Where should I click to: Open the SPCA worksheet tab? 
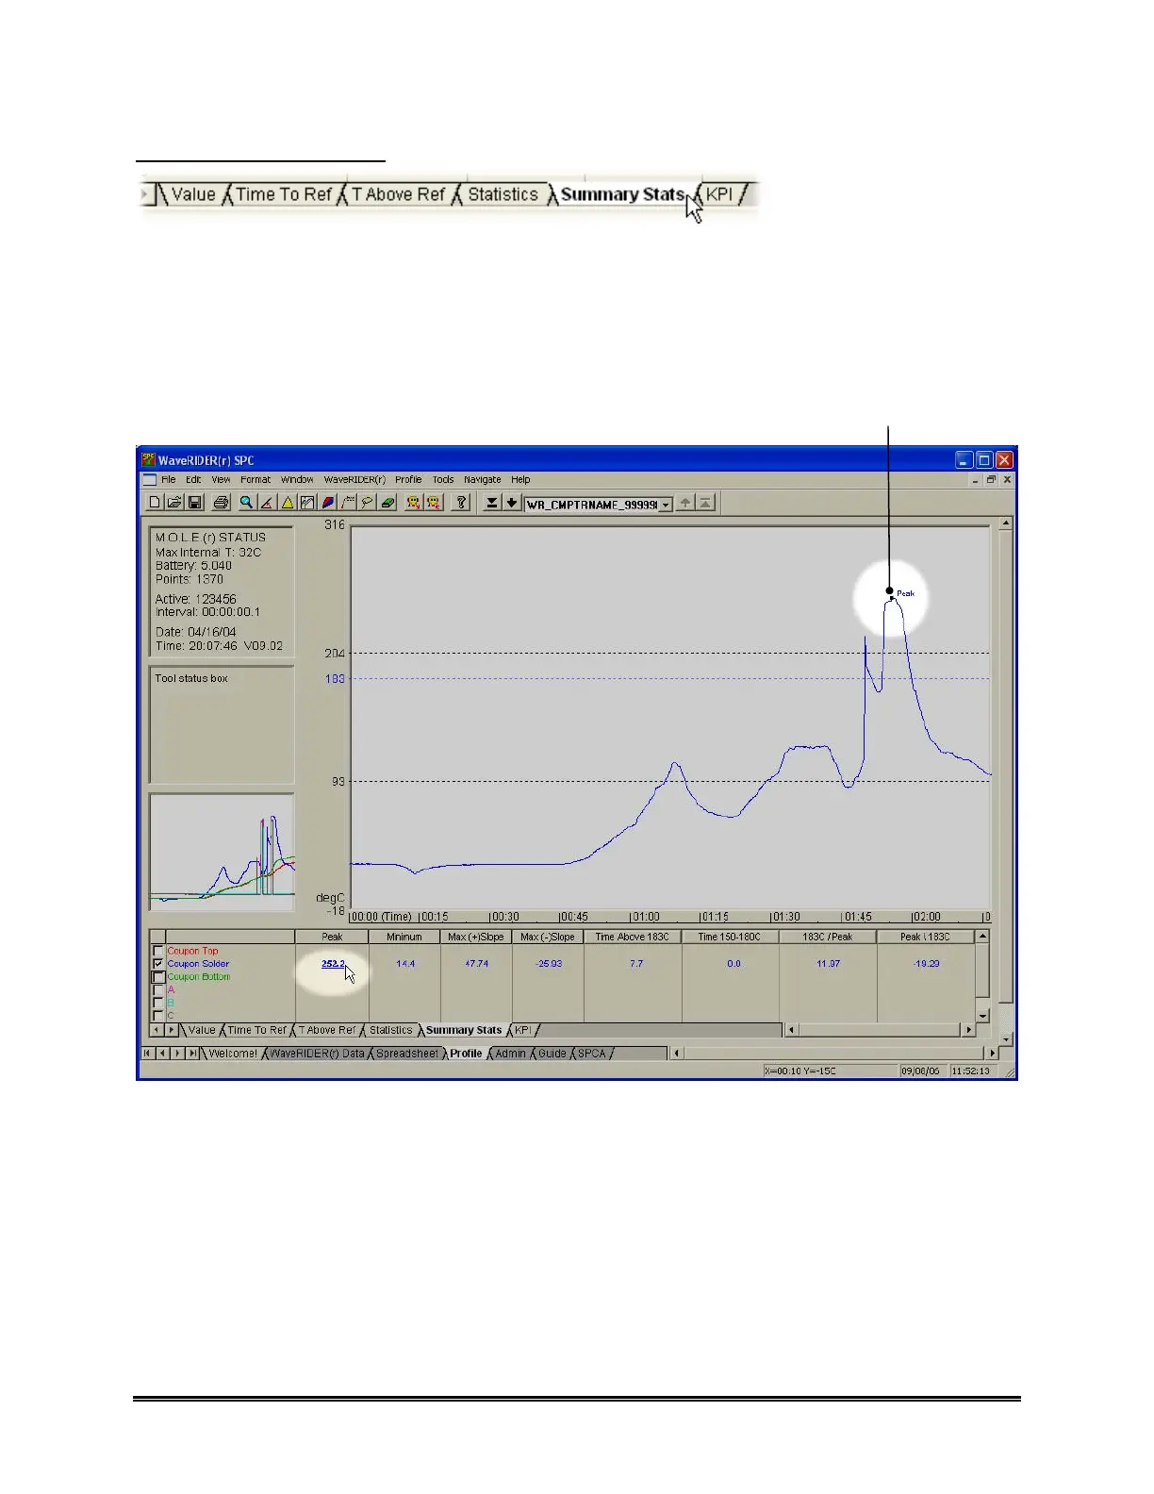click(x=592, y=1054)
